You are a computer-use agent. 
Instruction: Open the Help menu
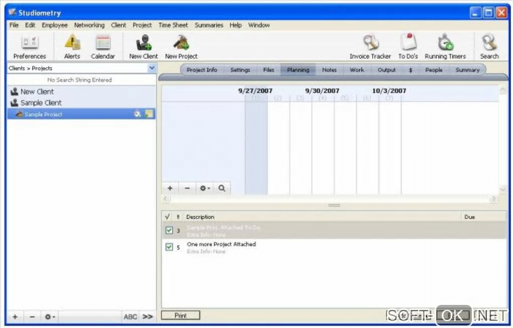coord(235,25)
